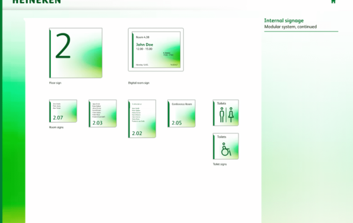The image size is (353, 223).
Task: Click the Floor sign caption
Action: (55, 83)
